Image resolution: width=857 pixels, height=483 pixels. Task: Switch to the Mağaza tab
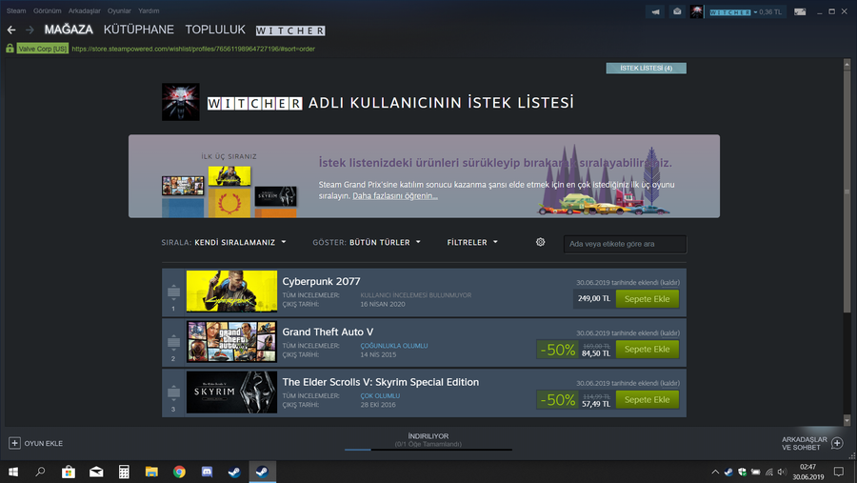coord(69,30)
